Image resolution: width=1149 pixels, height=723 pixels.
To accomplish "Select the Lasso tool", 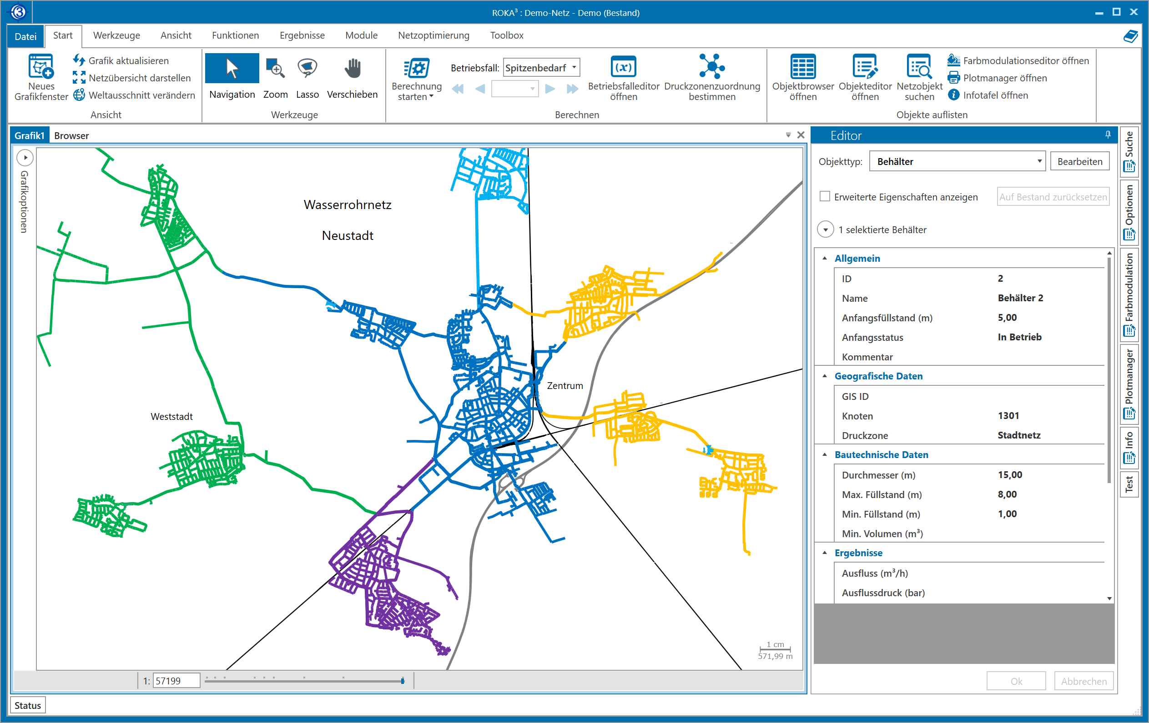I will tap(307, 69).
